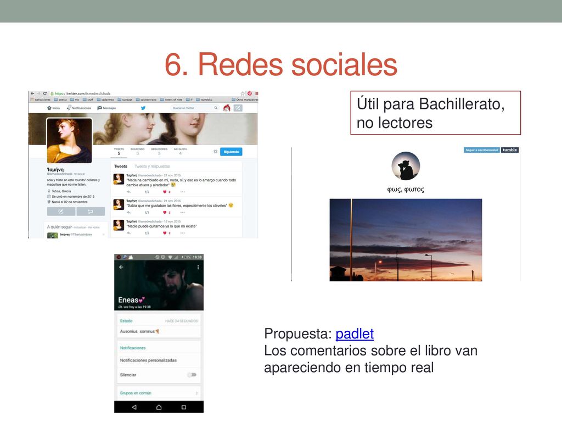Tap the 'Ausonius somnus' status text
562x422 pixels.
(x=139, y=331)
